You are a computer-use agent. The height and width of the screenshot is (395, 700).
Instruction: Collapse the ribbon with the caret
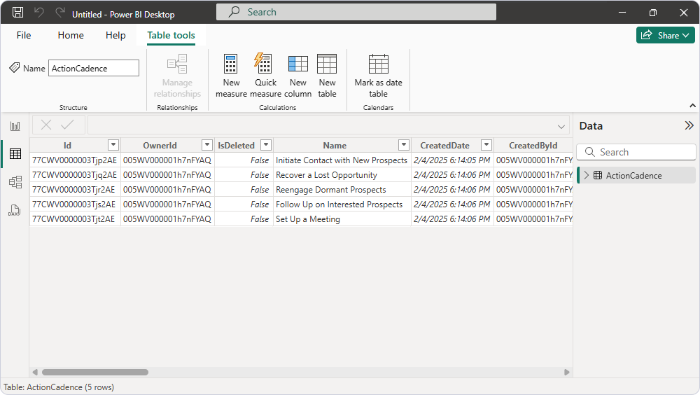click(x=692, y=106)
